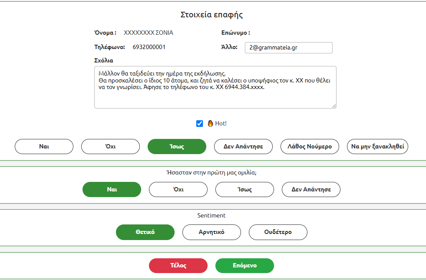This screenshot has width=426, height=280.
Task: Click the 'Άλλο' email input field
Action: (288, 48)
